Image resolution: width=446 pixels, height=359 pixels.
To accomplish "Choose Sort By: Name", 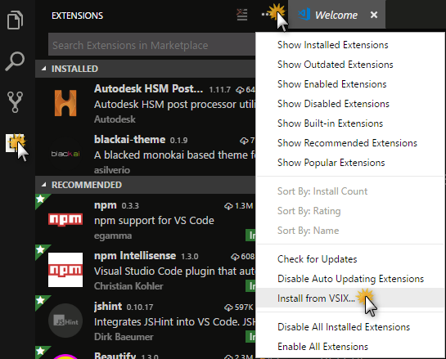I will tap(351, 231).
